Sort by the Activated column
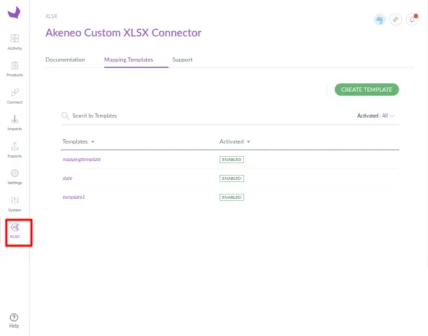This screenshot has width=428, height=336. point(235,141)
